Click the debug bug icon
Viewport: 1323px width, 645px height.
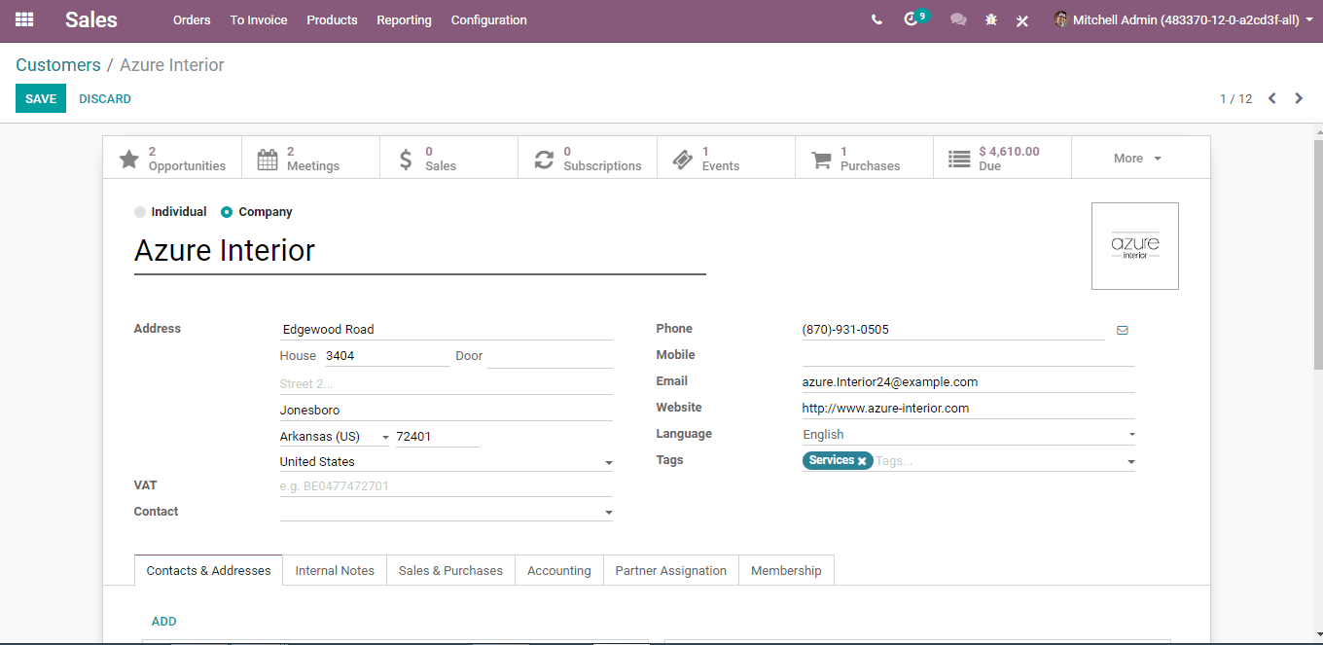click(x=991, y=19)
